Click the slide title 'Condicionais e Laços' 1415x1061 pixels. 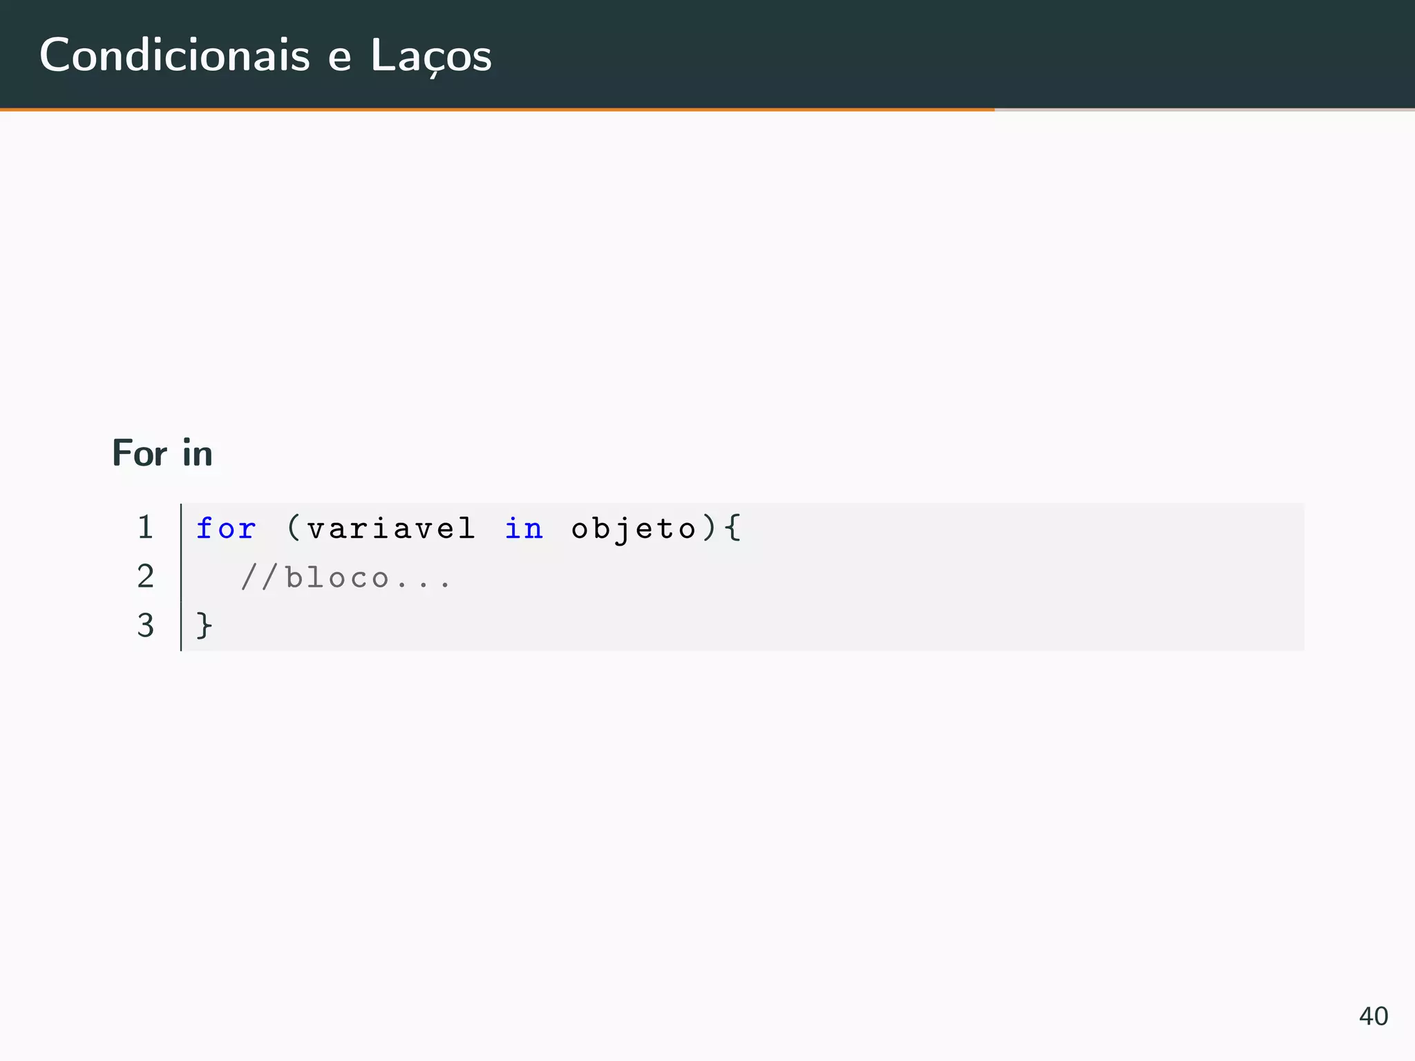click(x=265, y=55)
